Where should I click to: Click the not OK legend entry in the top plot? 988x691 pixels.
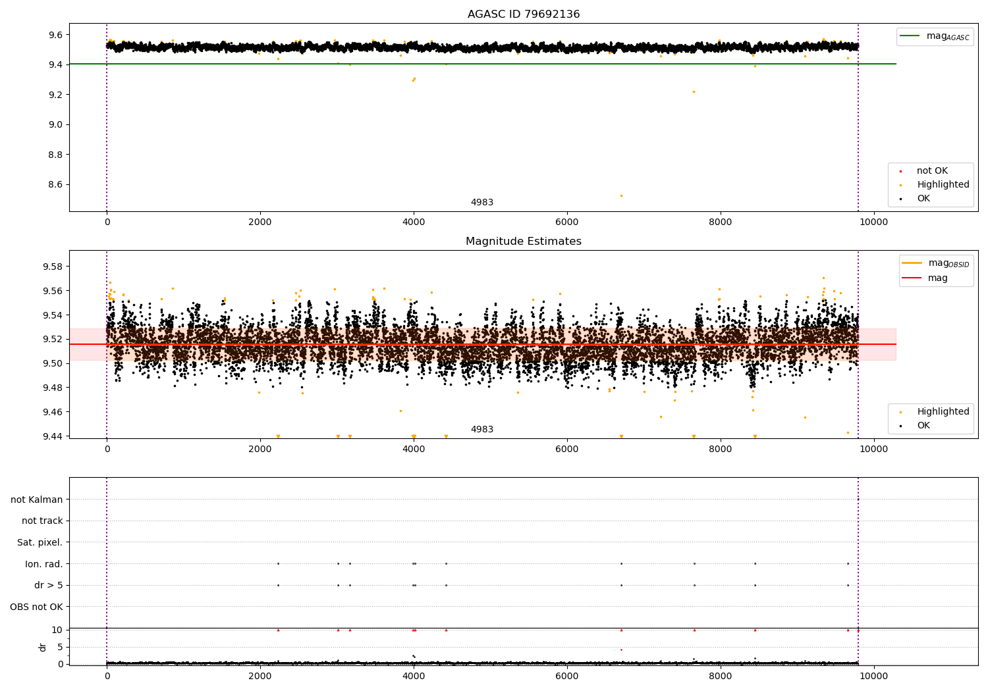click(x=932, y=171)
